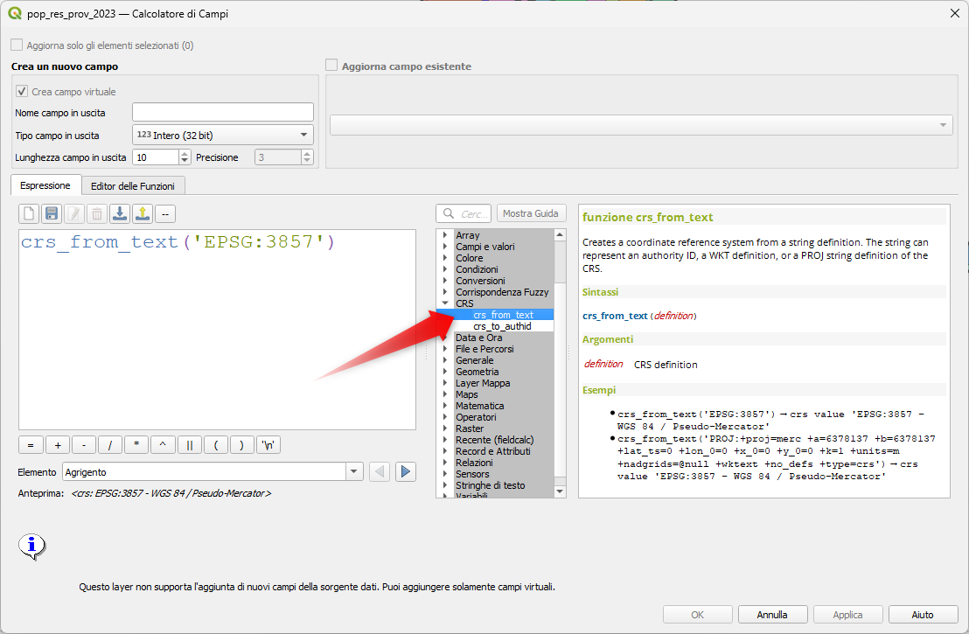
Task: Expand the Array function group
Action: point(445,235)
